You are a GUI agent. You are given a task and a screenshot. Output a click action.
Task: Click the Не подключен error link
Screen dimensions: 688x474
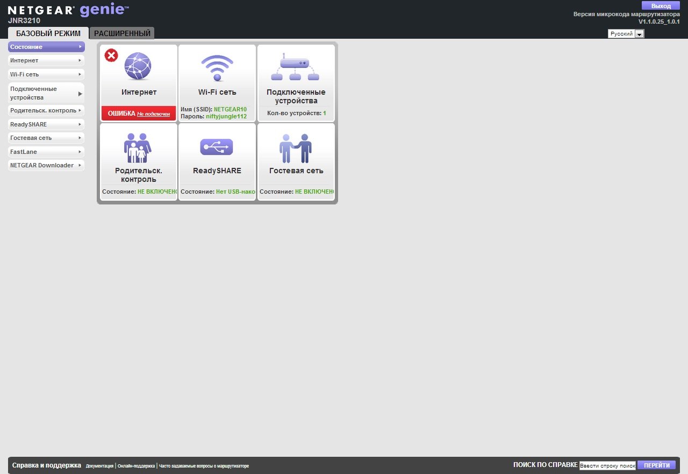(153, 114)
